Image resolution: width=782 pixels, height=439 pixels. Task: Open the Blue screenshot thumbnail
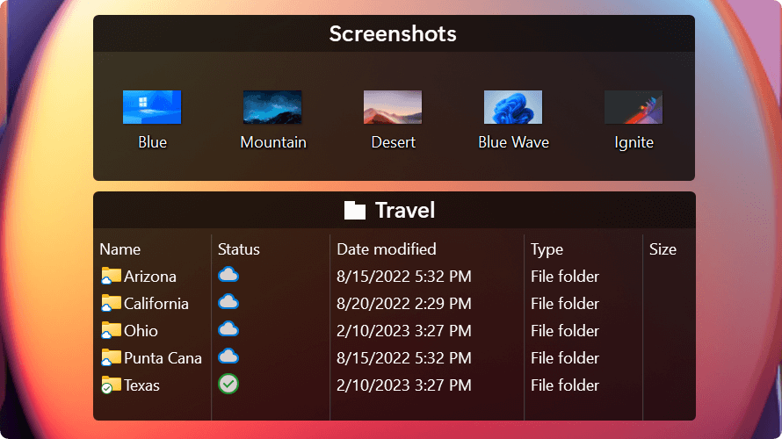[x=152, y=107]
